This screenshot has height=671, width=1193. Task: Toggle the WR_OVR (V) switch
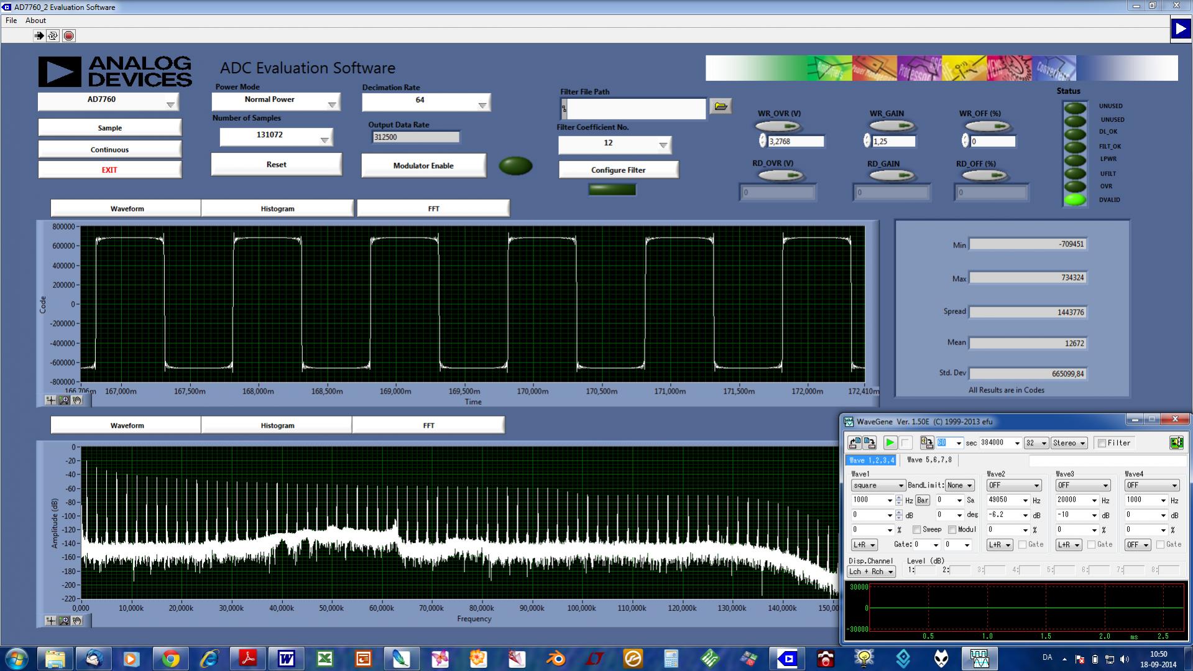tap(778, 126)
